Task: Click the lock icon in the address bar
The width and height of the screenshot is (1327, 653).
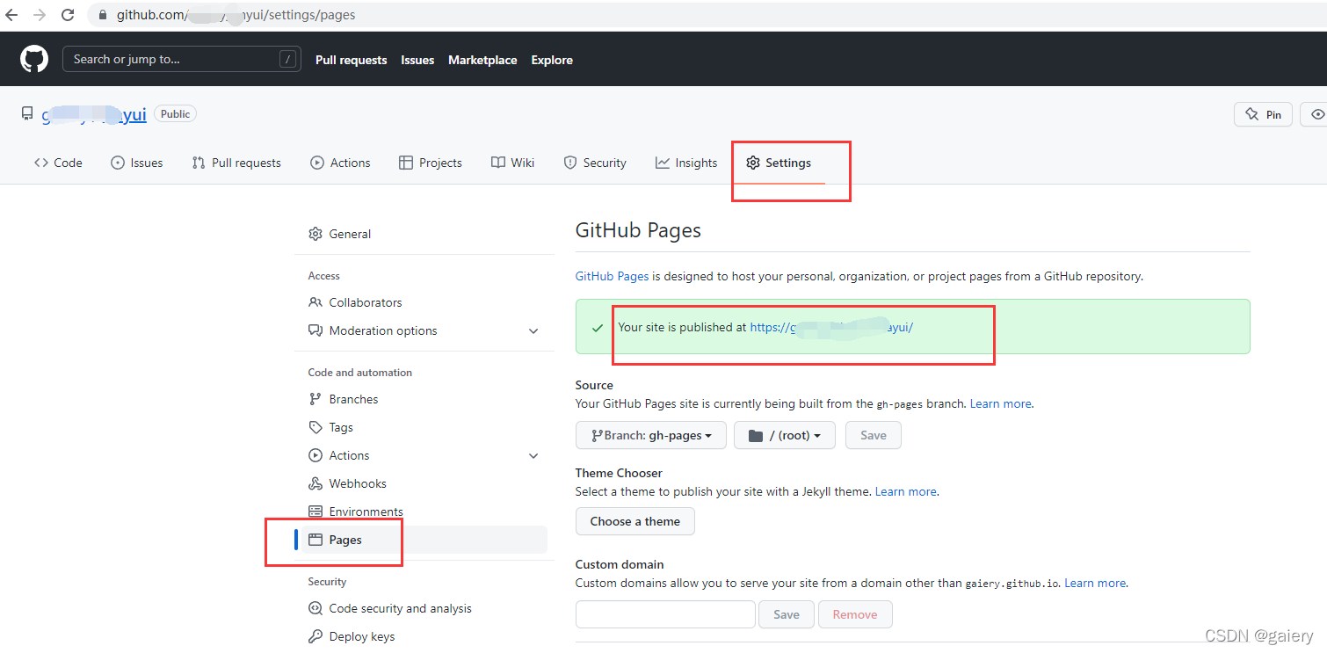Action: [103, 15]
